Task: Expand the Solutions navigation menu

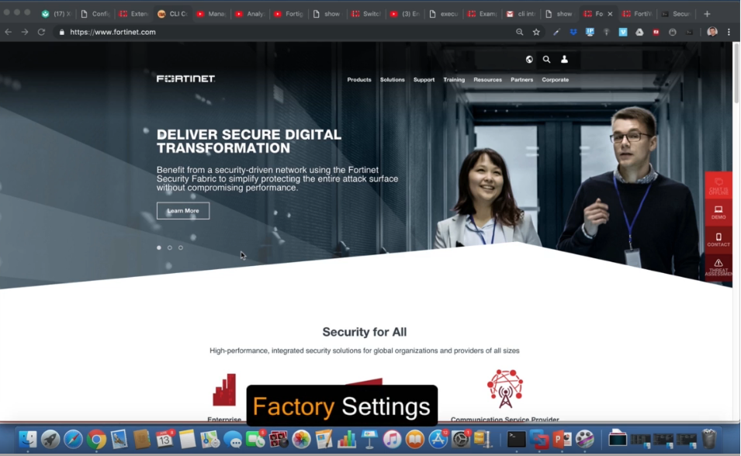Action: [x=392, y=80]
